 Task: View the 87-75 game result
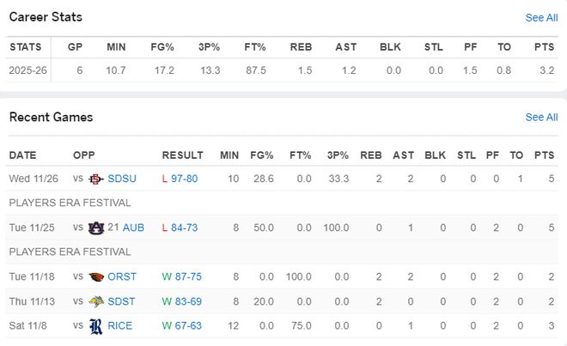coord(186,276)
